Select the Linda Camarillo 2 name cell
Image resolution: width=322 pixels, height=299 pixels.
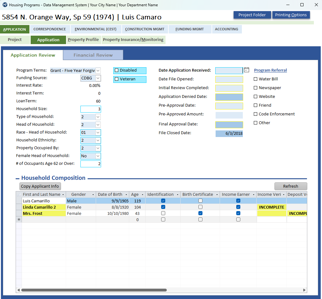tap(44, 207)
